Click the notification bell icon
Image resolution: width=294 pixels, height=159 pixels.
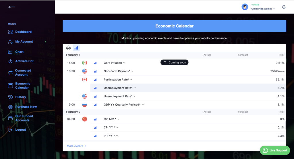[x=284, y=7]
